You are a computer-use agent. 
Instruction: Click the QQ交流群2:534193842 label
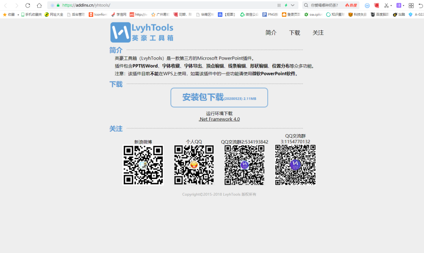tap(245, 142)
